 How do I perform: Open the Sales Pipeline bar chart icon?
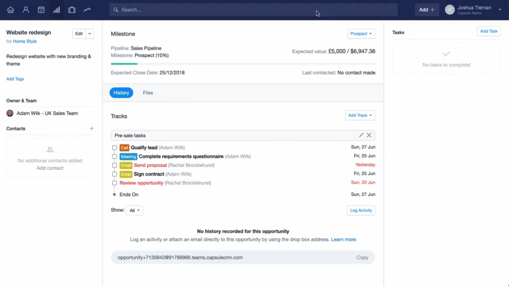pos(57,9)
